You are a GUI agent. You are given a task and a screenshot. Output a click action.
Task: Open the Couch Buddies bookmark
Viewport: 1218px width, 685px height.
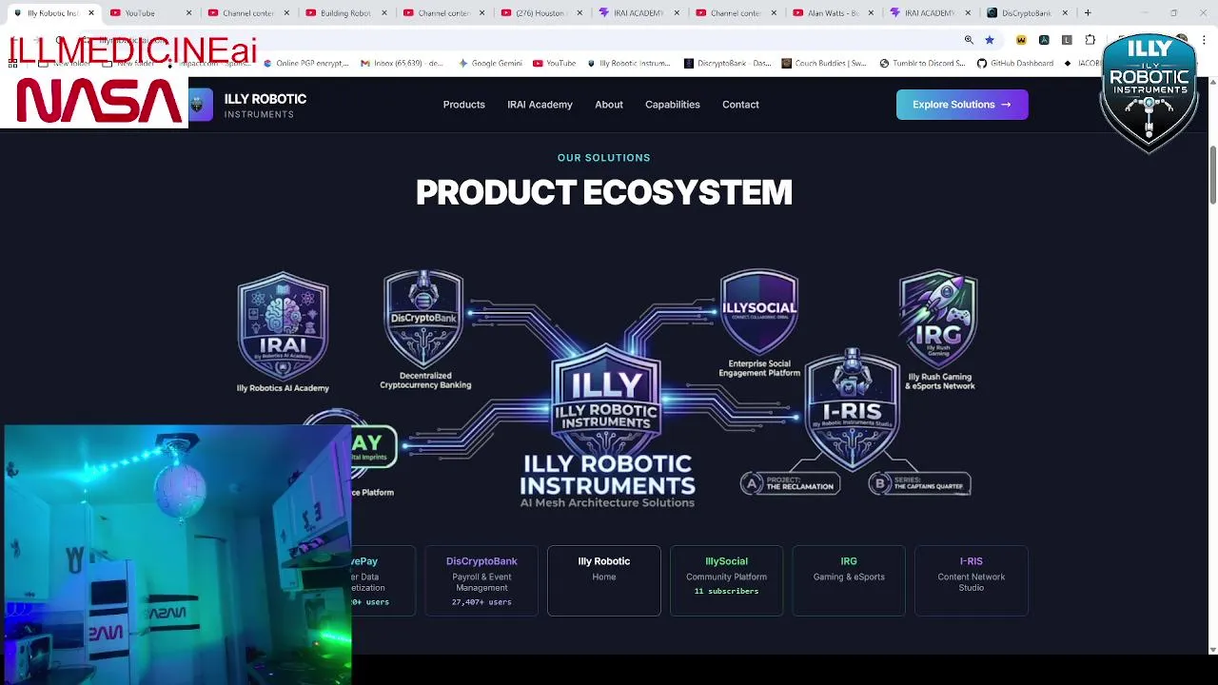coord(824,63)
